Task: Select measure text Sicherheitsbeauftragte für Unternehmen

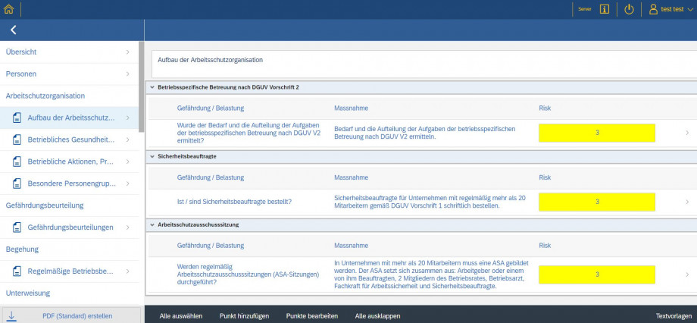Action: [x=430, y=202]
